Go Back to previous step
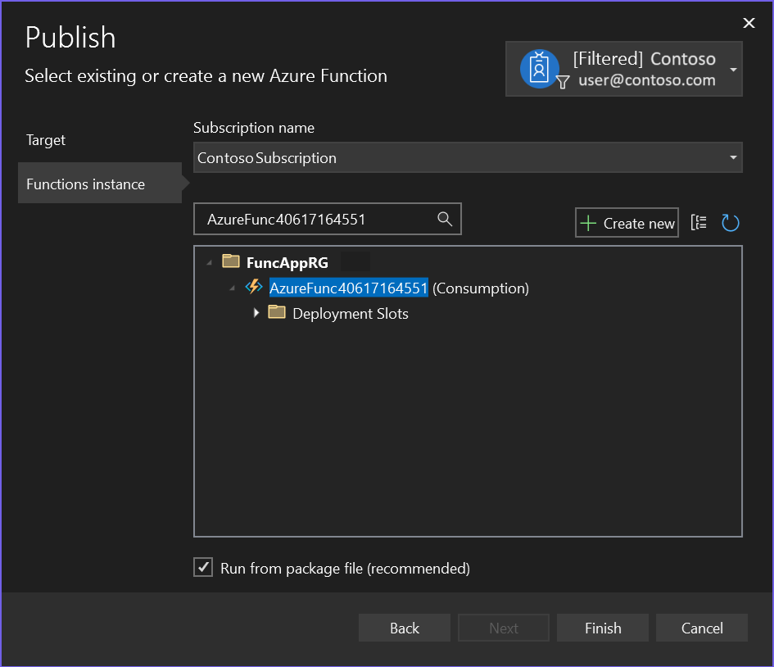The width and height of the screenshot is (774, 667). (405, 628)
